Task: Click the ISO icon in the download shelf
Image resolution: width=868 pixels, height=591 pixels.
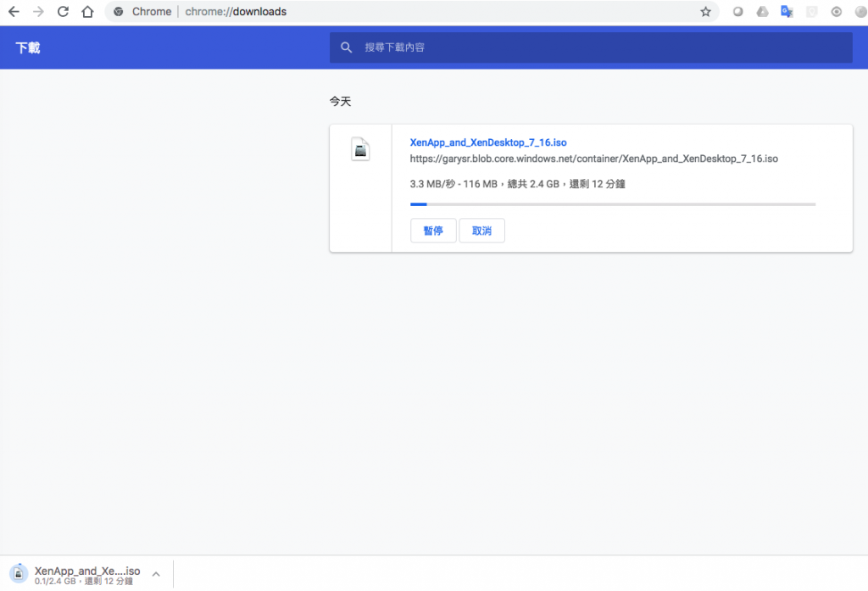Action: point(19,574)
